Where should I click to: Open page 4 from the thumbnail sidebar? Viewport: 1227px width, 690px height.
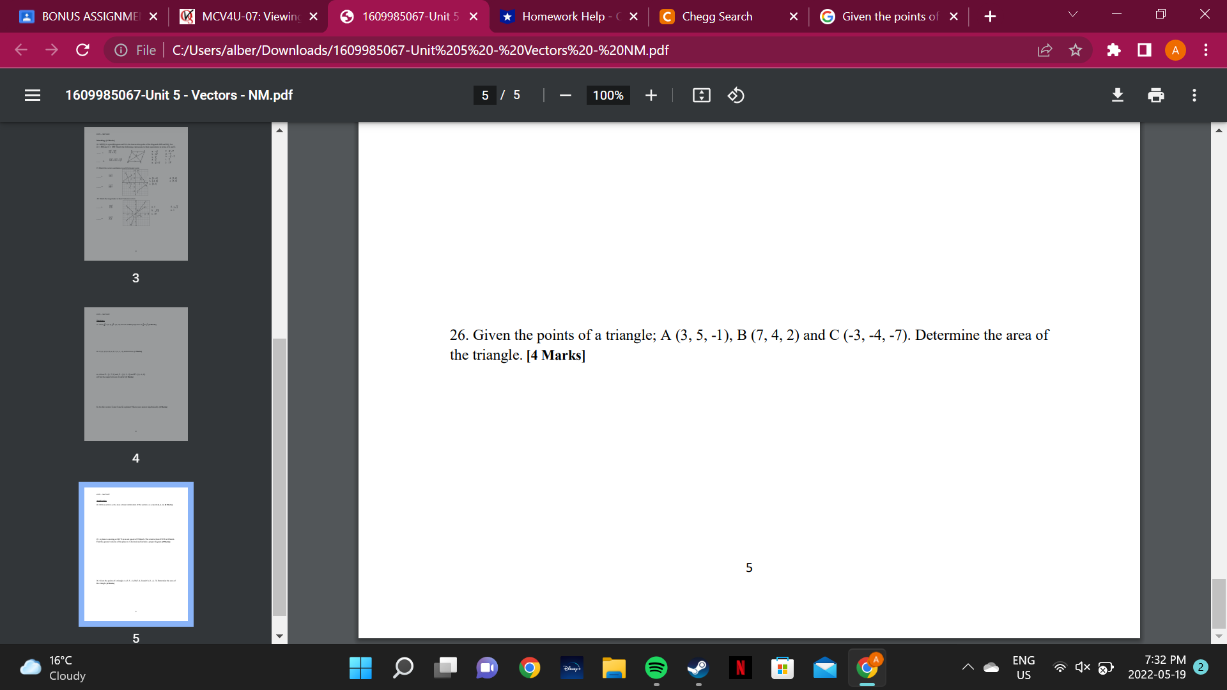[135, 374]
